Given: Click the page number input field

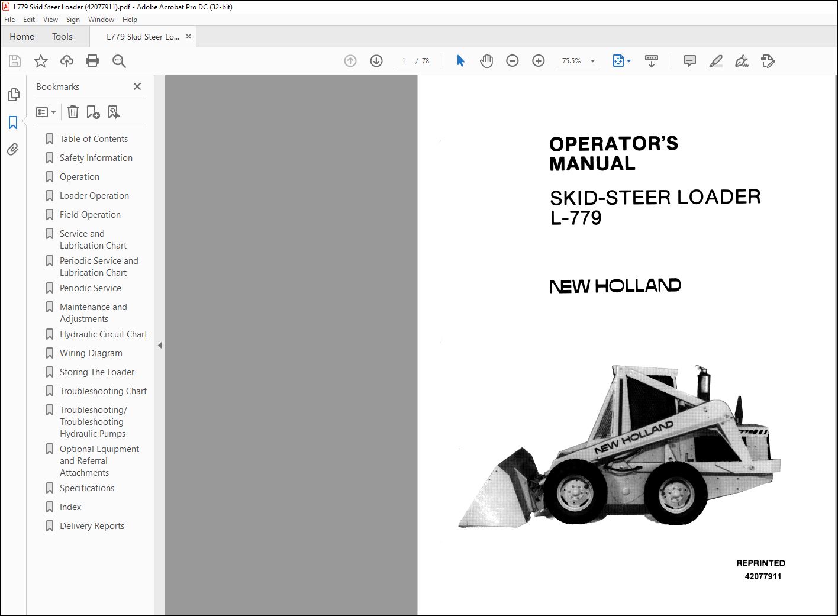Looking at the screenshot, I should [x=404, y=61].
